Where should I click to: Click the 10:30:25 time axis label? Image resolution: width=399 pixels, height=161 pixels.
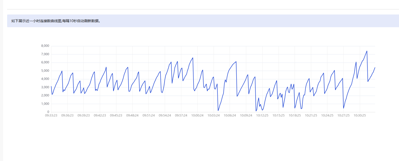click(360, 115)
